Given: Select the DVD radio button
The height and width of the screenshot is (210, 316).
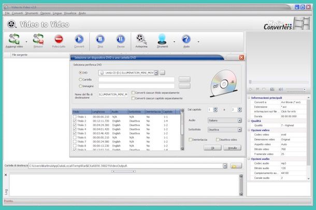Looking at the screenshot, I should click(x=80, y=72).
